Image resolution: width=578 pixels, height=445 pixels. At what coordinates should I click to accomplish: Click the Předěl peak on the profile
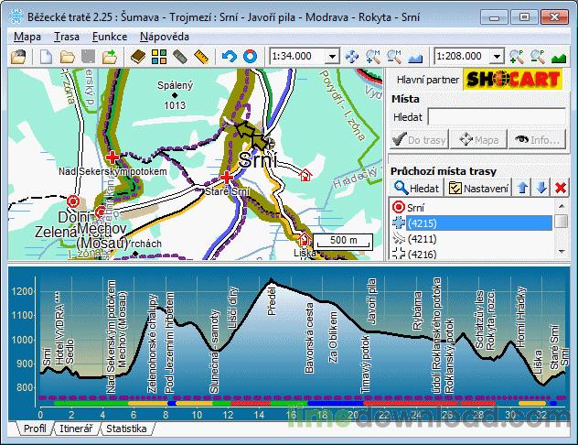coord(272,281)
